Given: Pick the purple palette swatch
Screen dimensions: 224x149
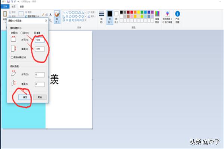Looking at the screenshot, I should tap(152, 12).
